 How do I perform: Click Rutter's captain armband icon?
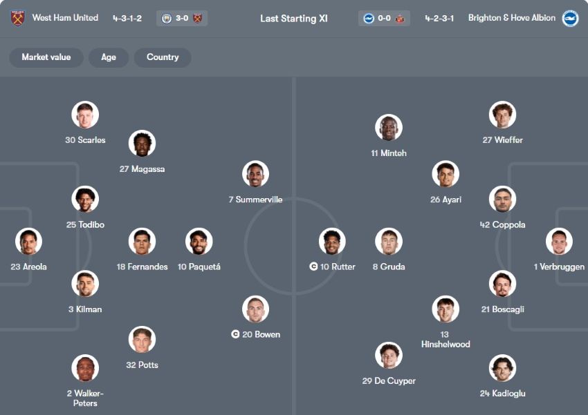coord(314,267)
